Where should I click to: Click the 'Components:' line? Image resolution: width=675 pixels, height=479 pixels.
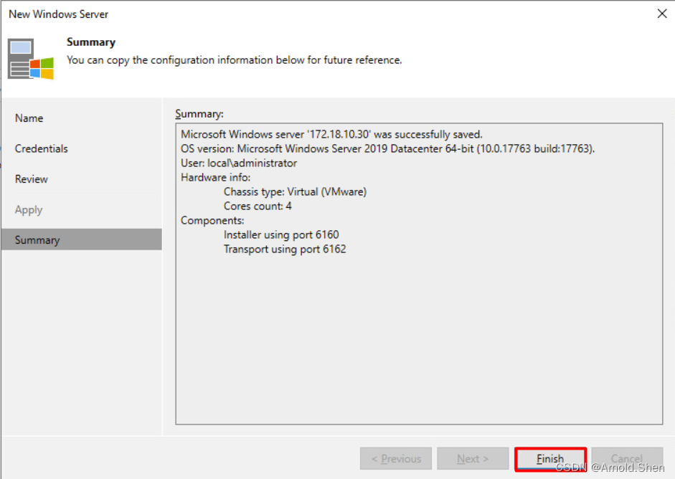point(212,220)
